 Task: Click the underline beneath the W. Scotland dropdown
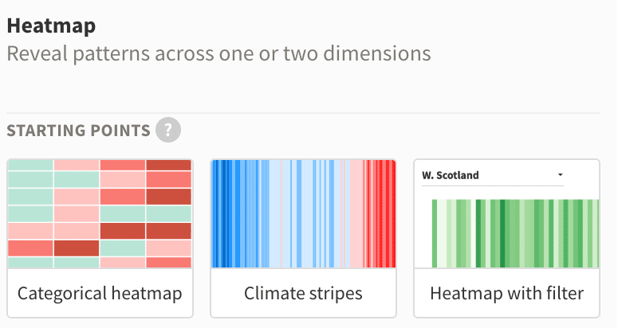point(493,185)
